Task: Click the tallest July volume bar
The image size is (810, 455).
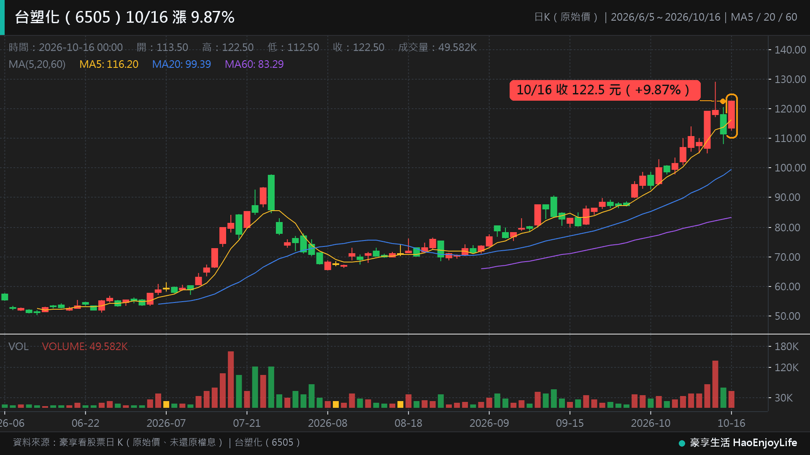Action: point(231,380)
